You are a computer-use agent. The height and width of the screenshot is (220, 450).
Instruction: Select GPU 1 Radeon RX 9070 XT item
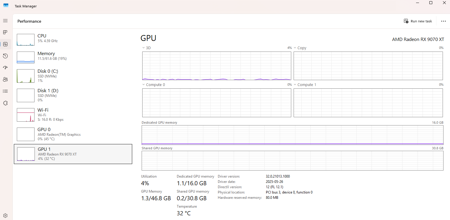(x=73, y=154)
